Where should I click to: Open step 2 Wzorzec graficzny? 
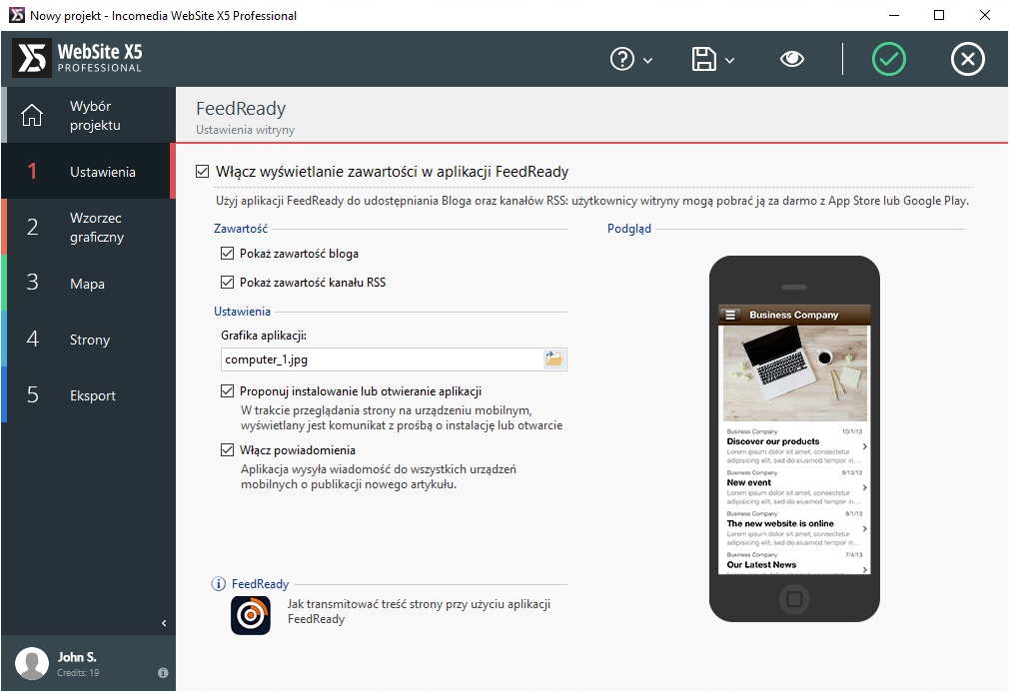tap(88, 227)
